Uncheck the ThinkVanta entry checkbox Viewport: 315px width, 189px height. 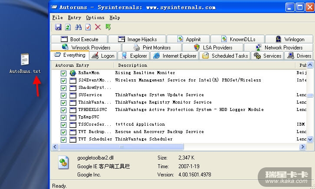63,103
